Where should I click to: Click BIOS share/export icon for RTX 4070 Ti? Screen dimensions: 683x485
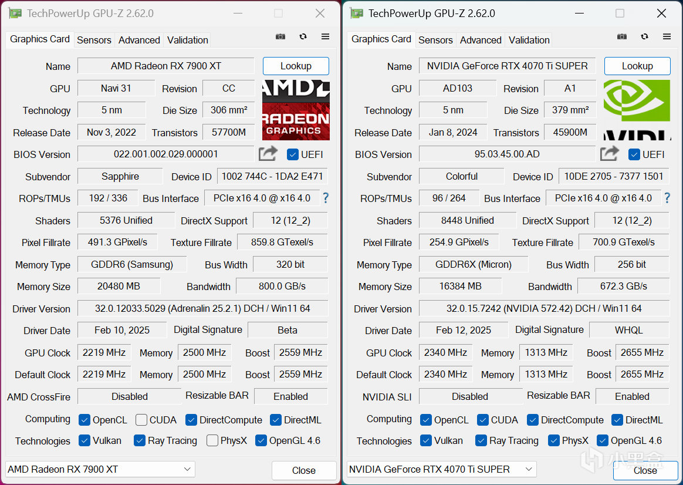point(610,153)
